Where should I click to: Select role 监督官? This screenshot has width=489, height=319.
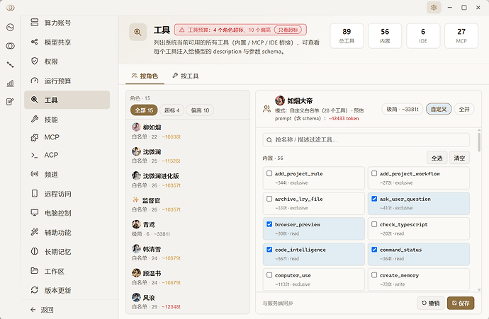[188, 204]
